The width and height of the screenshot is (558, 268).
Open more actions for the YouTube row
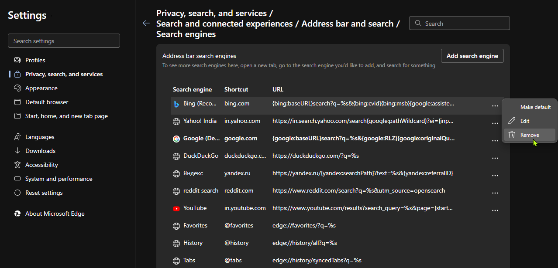(495, 210)
